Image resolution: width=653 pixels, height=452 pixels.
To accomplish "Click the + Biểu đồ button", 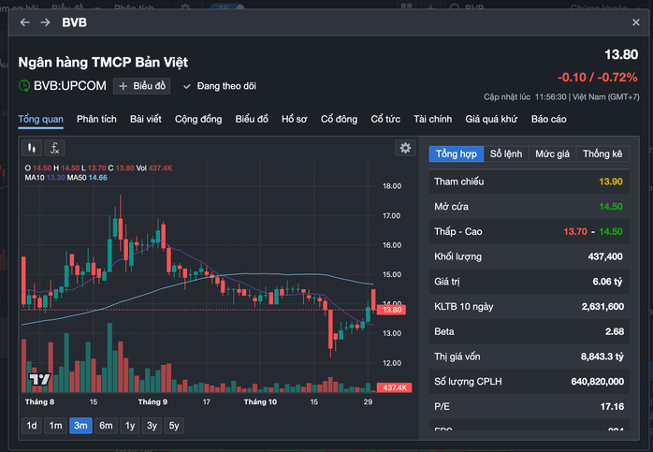I will tap(142, 86).
